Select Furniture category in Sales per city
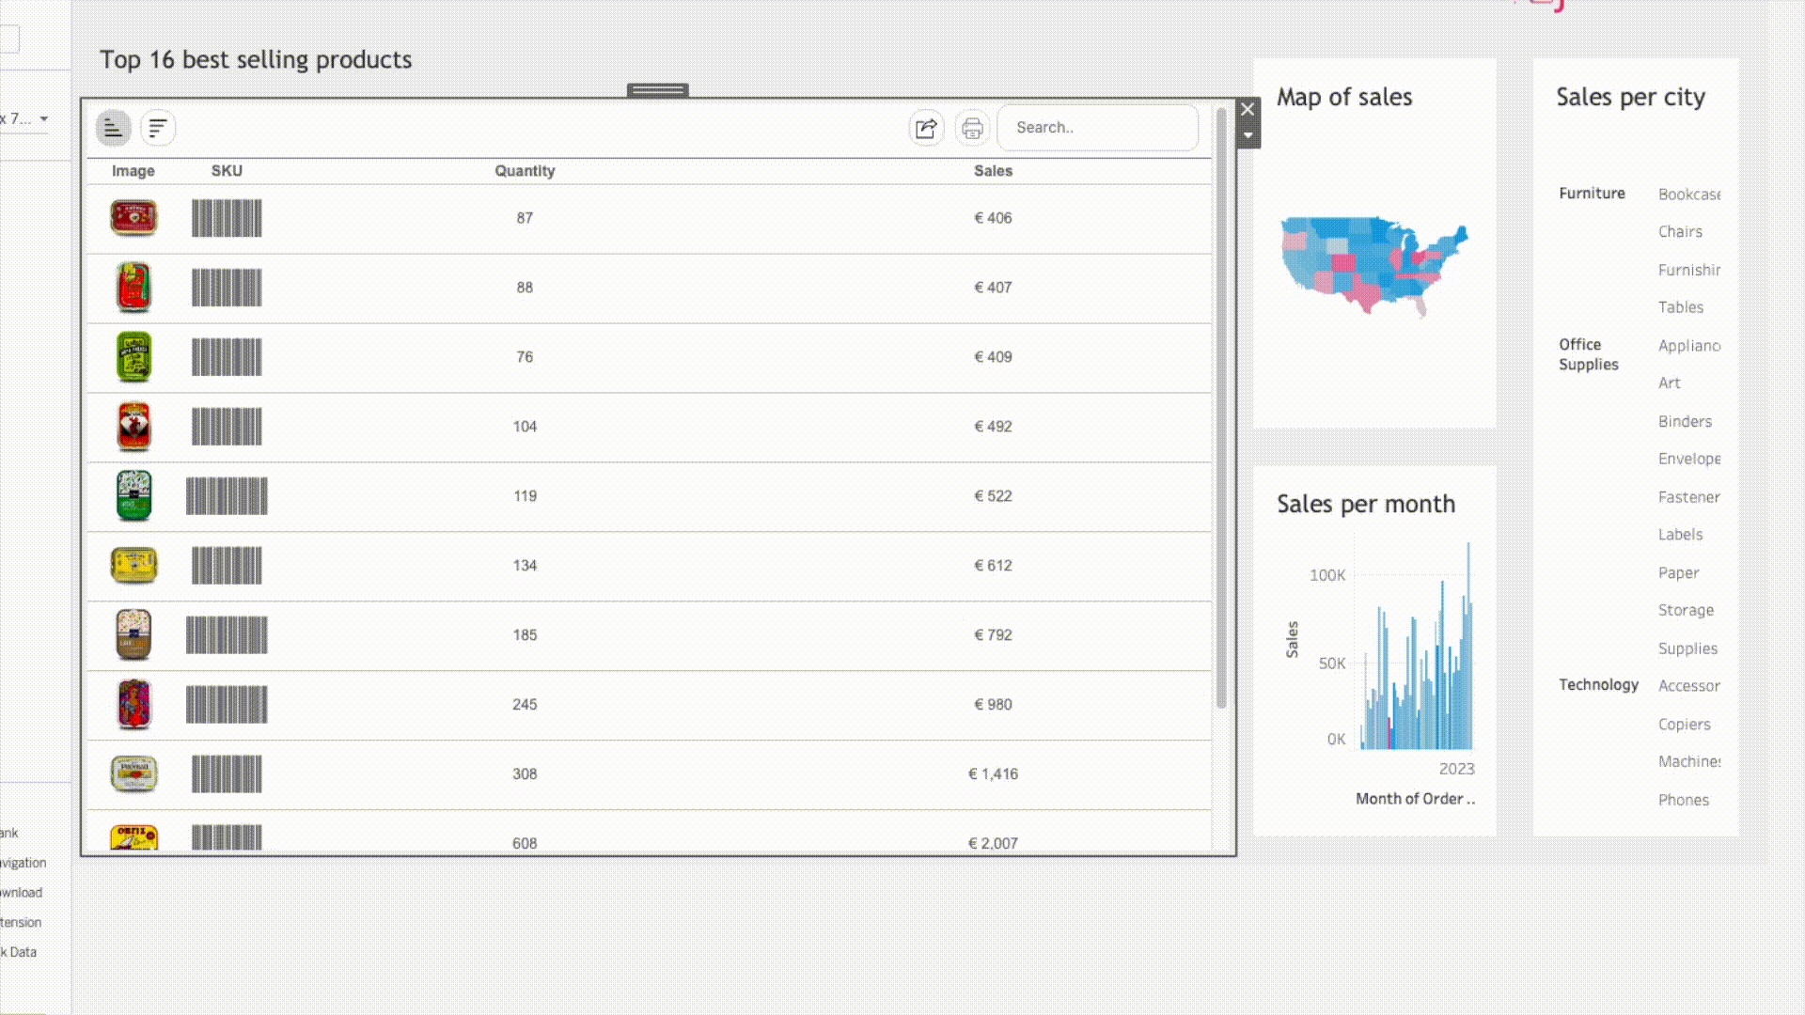This screenshot has height=1015, width=1805. coord(1591,194)
